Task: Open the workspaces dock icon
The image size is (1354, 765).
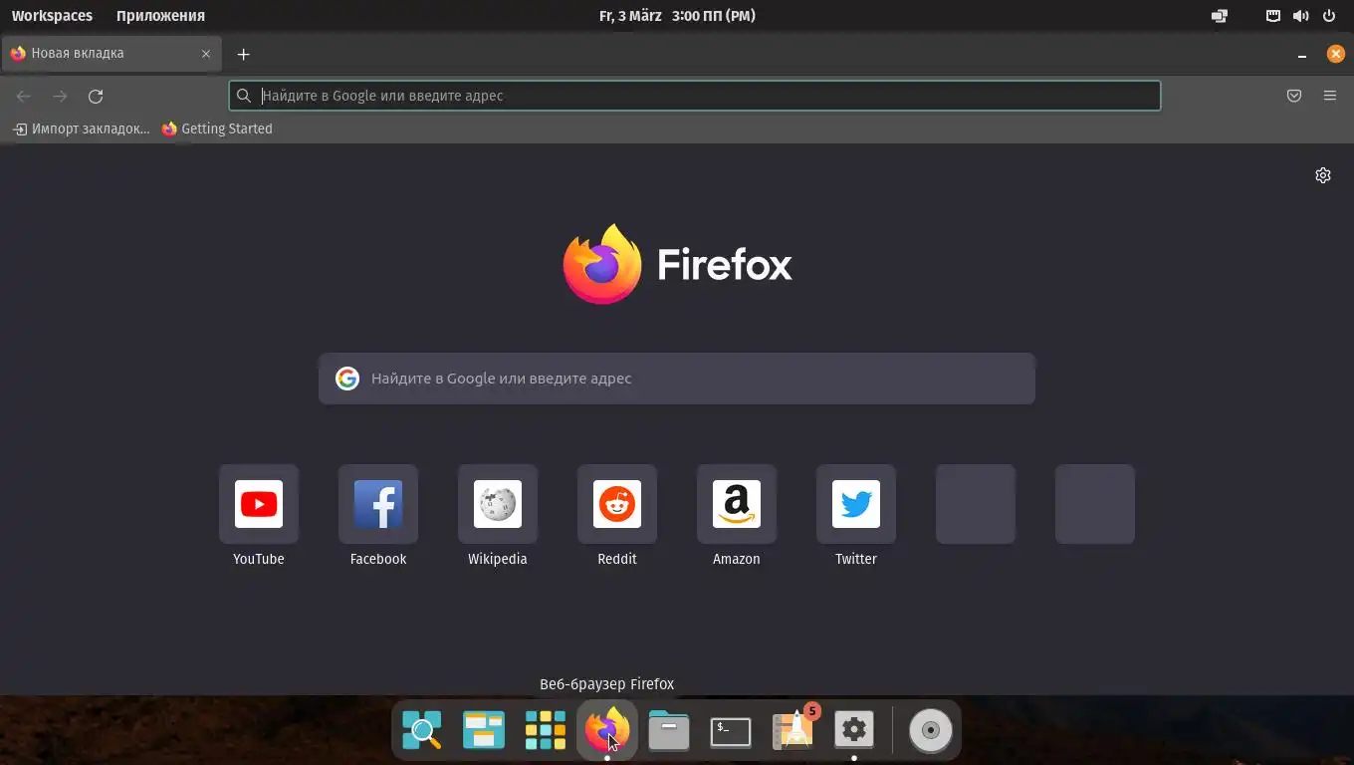Action: pos(484,730)
